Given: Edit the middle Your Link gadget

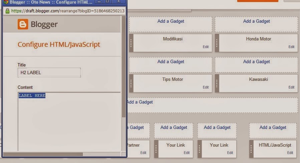Looking at the screenshot, I should (x=230, y=153).
